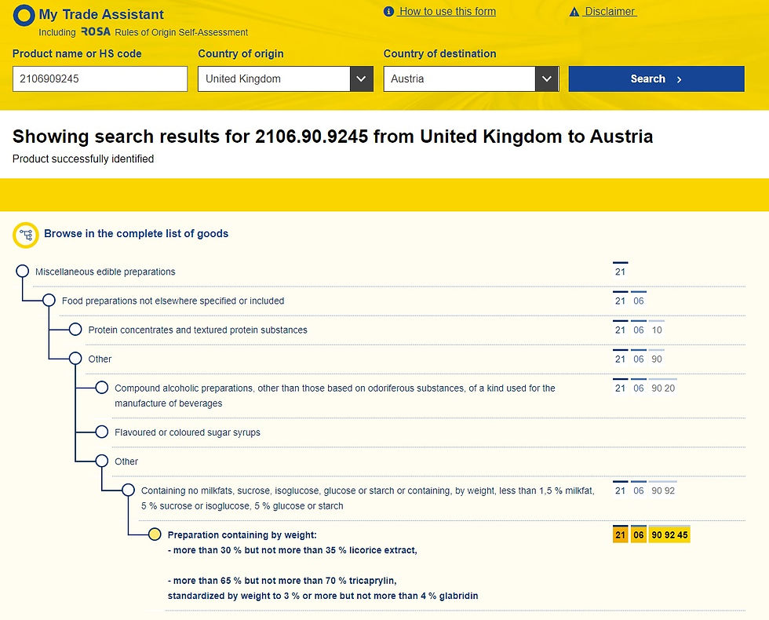Screen dimensions: 769x620
Task: Select the Flavoured or coloured sugar syrups circle
Action: coord(101,432)
